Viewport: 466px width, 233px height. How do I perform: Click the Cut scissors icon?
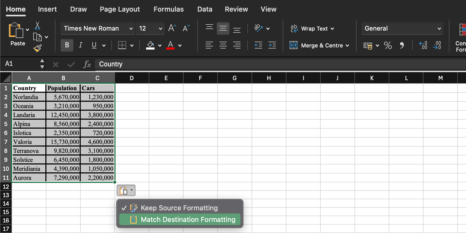[37, 26]
